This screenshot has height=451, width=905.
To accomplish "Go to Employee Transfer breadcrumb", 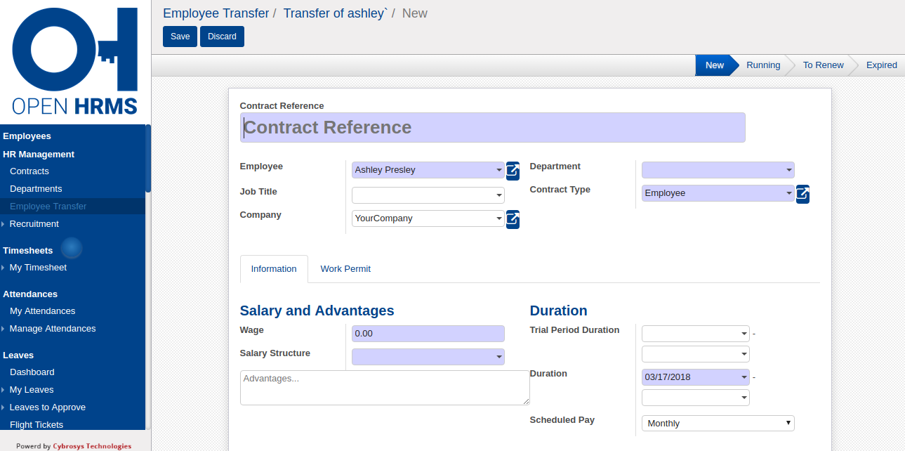I will point(216,13).
